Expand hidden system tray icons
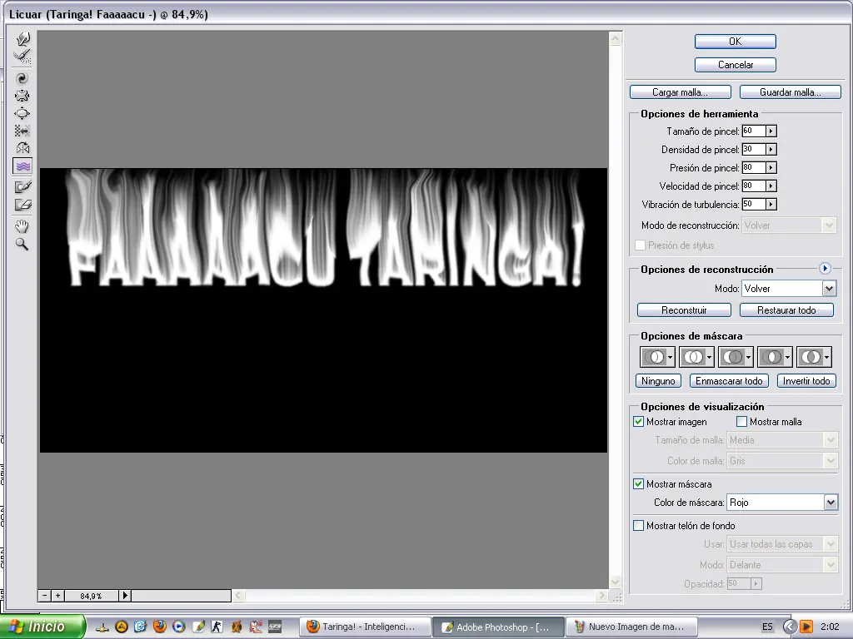The height and width of the screenshot is (639, 853). coord(790,627)
